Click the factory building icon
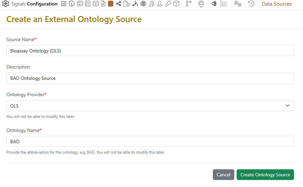Viewport: 303px width, 187px height. click(x=224, y=4)
